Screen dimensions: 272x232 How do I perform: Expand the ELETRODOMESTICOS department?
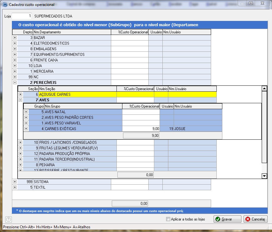15,43
